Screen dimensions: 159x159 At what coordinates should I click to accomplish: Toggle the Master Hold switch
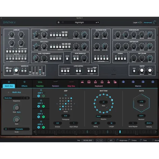[134, 71]
